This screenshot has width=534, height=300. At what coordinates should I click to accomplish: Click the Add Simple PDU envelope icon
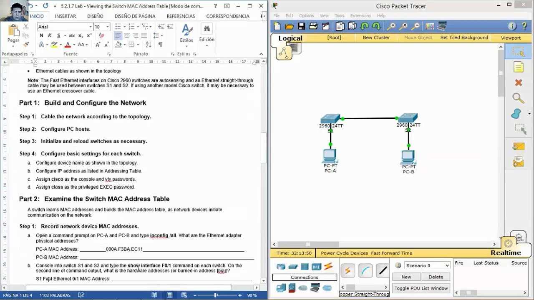(x=518, y=146)
